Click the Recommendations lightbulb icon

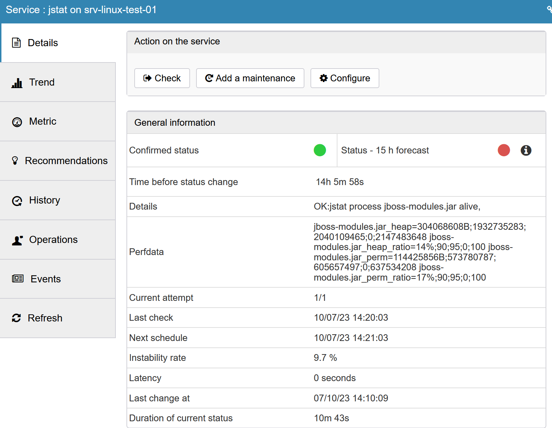coord(15,161)
